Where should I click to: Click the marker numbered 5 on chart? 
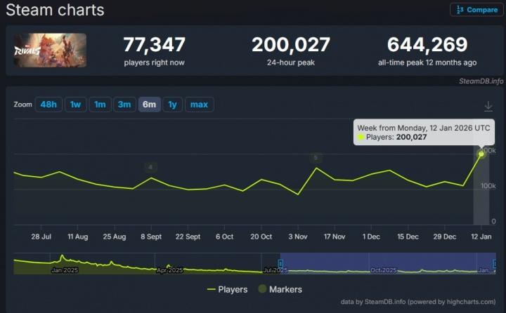316,158
